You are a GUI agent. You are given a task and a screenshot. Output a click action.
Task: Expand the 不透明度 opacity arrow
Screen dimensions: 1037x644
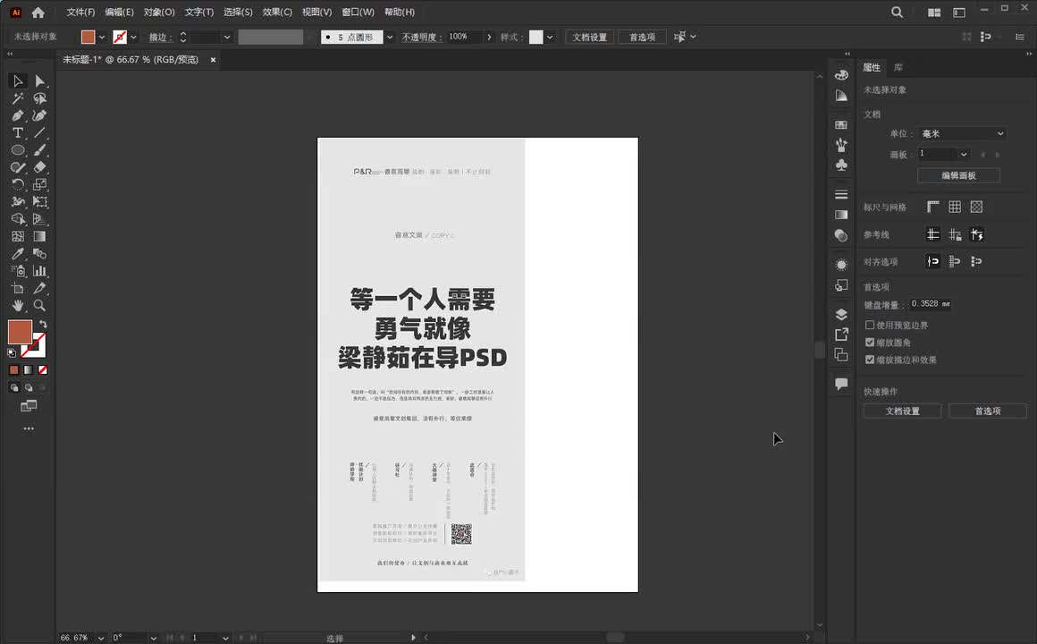489,37
